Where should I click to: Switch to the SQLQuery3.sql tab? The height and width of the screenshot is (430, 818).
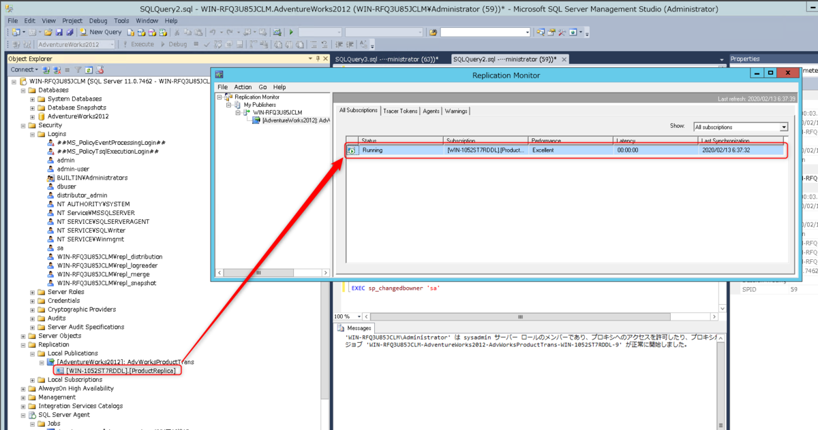pos(387,59)
